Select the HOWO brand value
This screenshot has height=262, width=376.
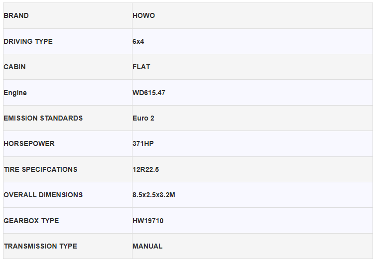144,15
